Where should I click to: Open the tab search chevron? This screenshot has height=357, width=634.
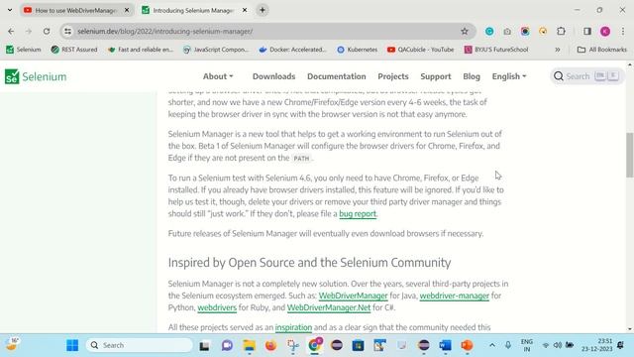(10, 10)
